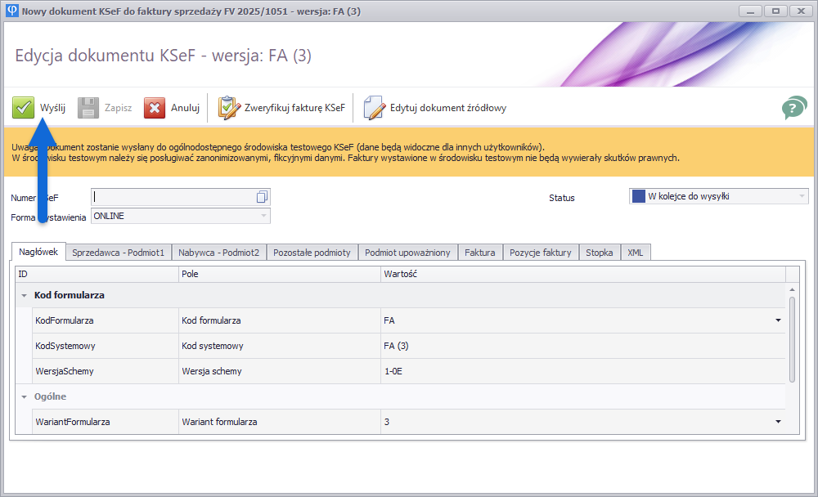This screenshot has width=818, height=497.
Task: Click into the Numer KSeF text field
Action: click(x=172, y=197)
